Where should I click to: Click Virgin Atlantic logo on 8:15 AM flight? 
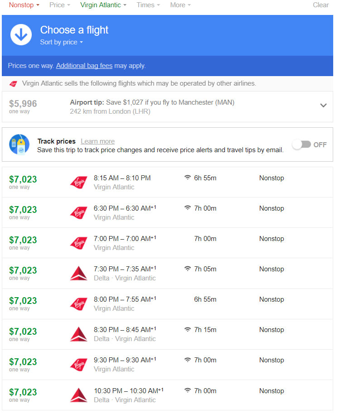[79, 182]
